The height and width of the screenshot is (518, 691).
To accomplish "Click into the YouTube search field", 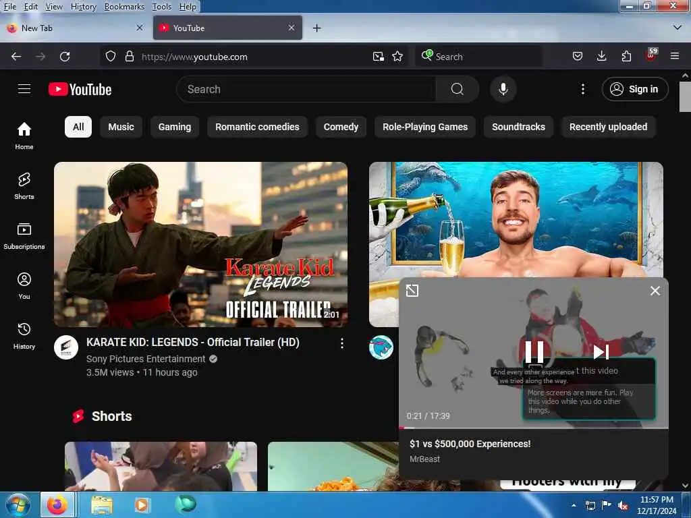I will (306, 90).
